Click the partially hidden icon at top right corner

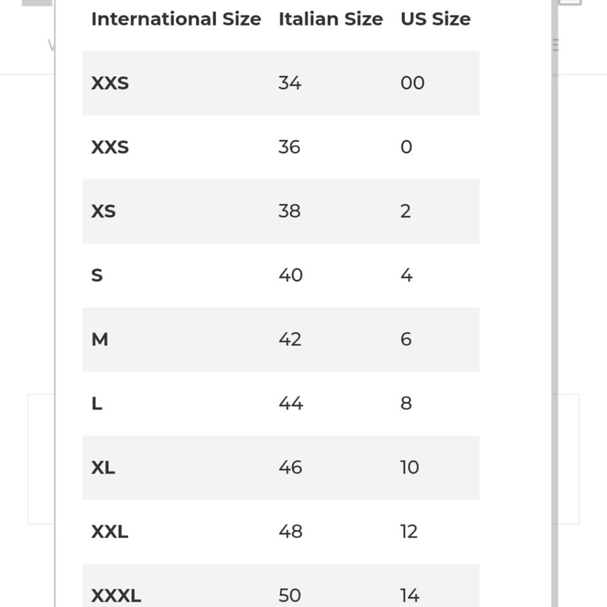click(x=570, y=2)
